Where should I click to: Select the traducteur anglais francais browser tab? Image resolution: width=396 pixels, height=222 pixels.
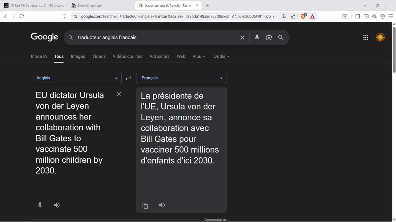[168, 6]
